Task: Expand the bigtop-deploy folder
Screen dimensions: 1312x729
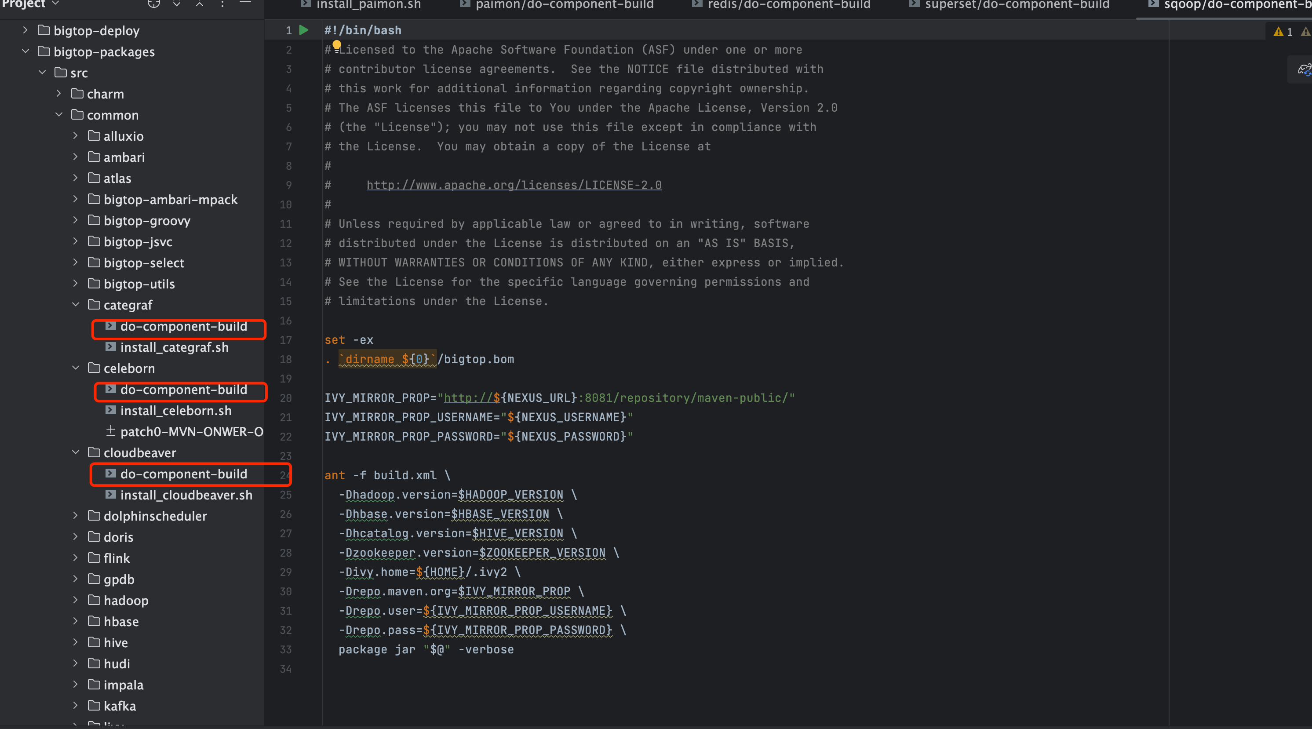Action: [25, 30]
